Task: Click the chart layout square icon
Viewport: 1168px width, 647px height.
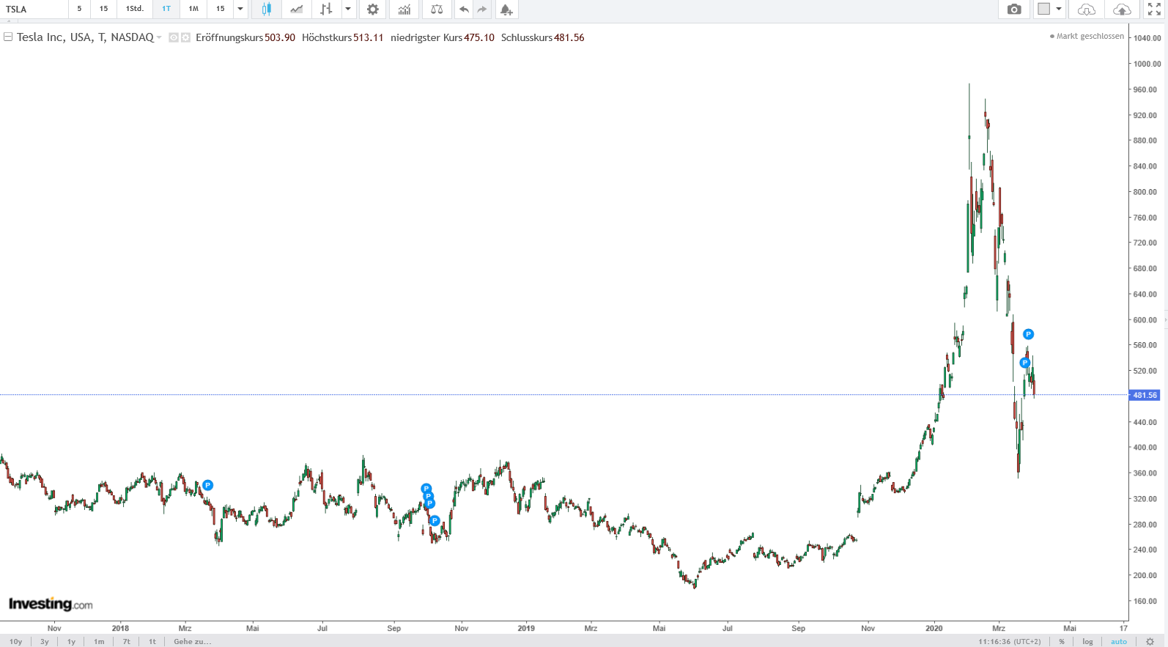Action: coord(1044,9)
